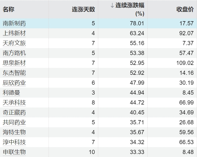Open the 利德曼 stock link
The width and height of the screenshot is (197, 157).
(x=12, y=93)
